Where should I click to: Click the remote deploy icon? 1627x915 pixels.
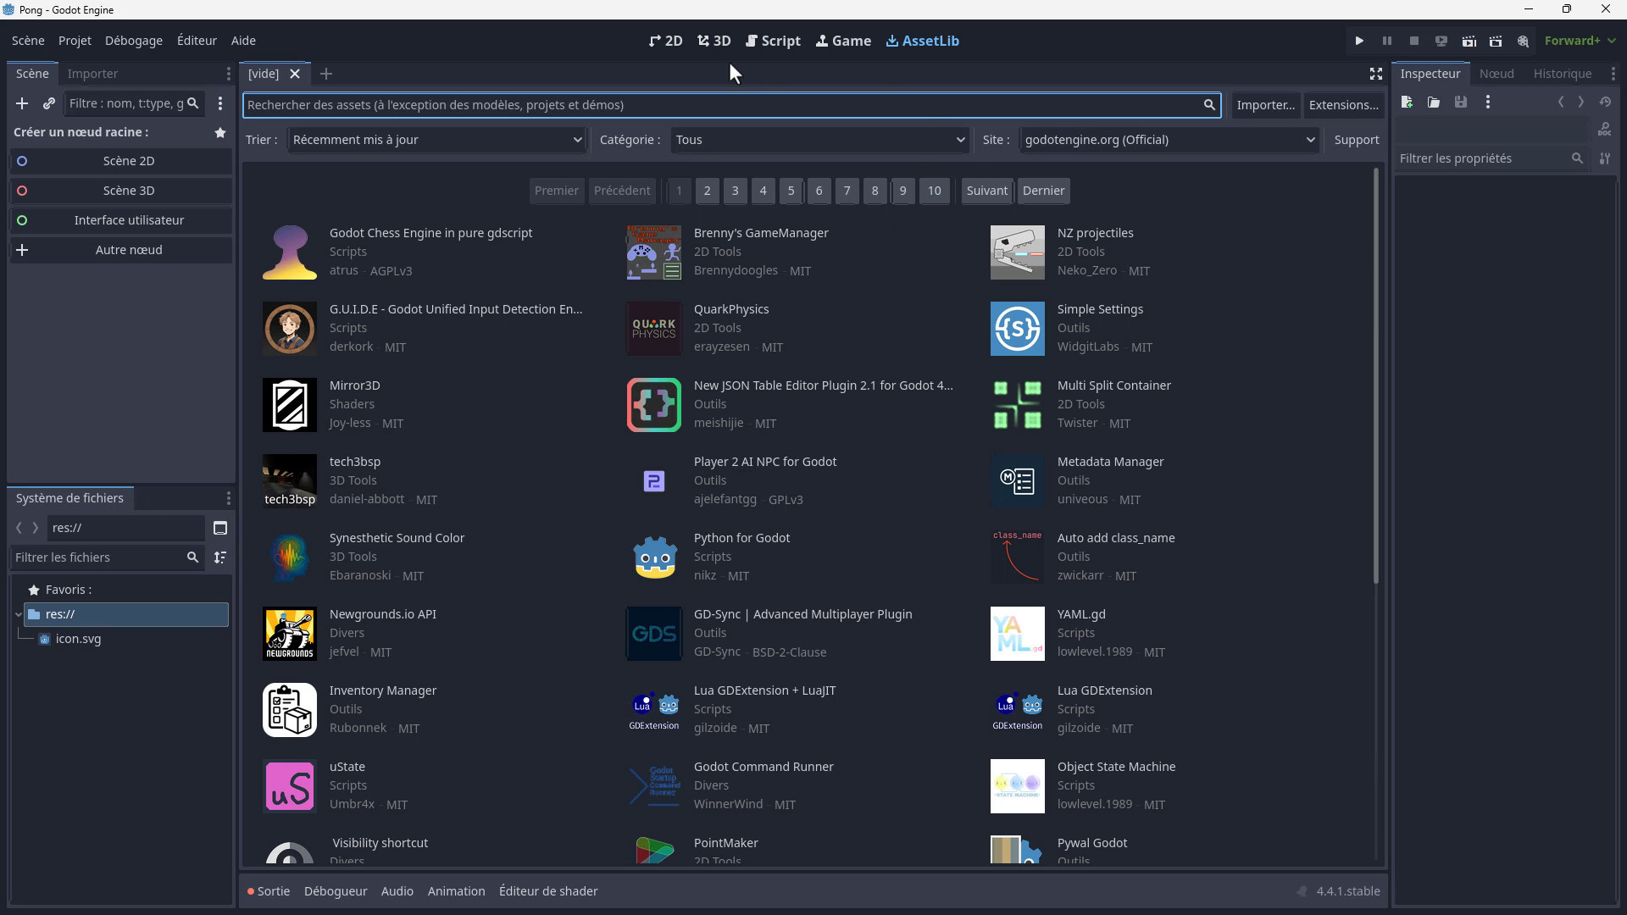coord(1441,41)
